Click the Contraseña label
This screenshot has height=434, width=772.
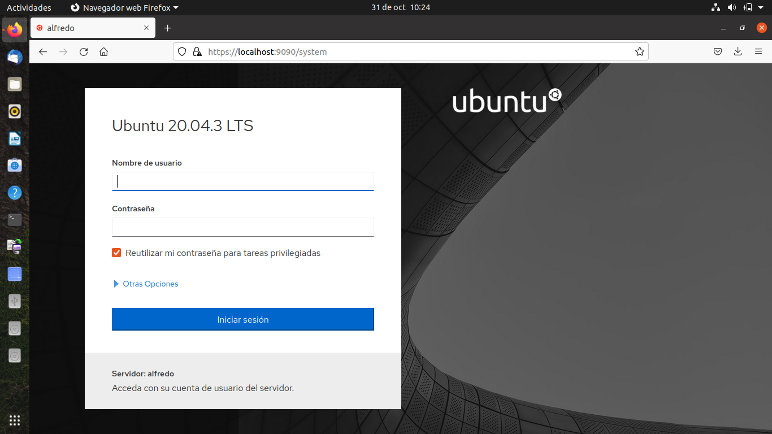pyautogui.click(x=133, y=209)
